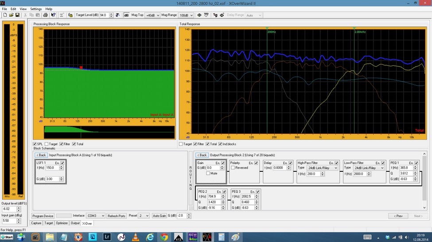Toggle the PEQ 3 En. checkbox
This screenshot has height=242, width=432.
pyautogui.click(x=257, y=192)
